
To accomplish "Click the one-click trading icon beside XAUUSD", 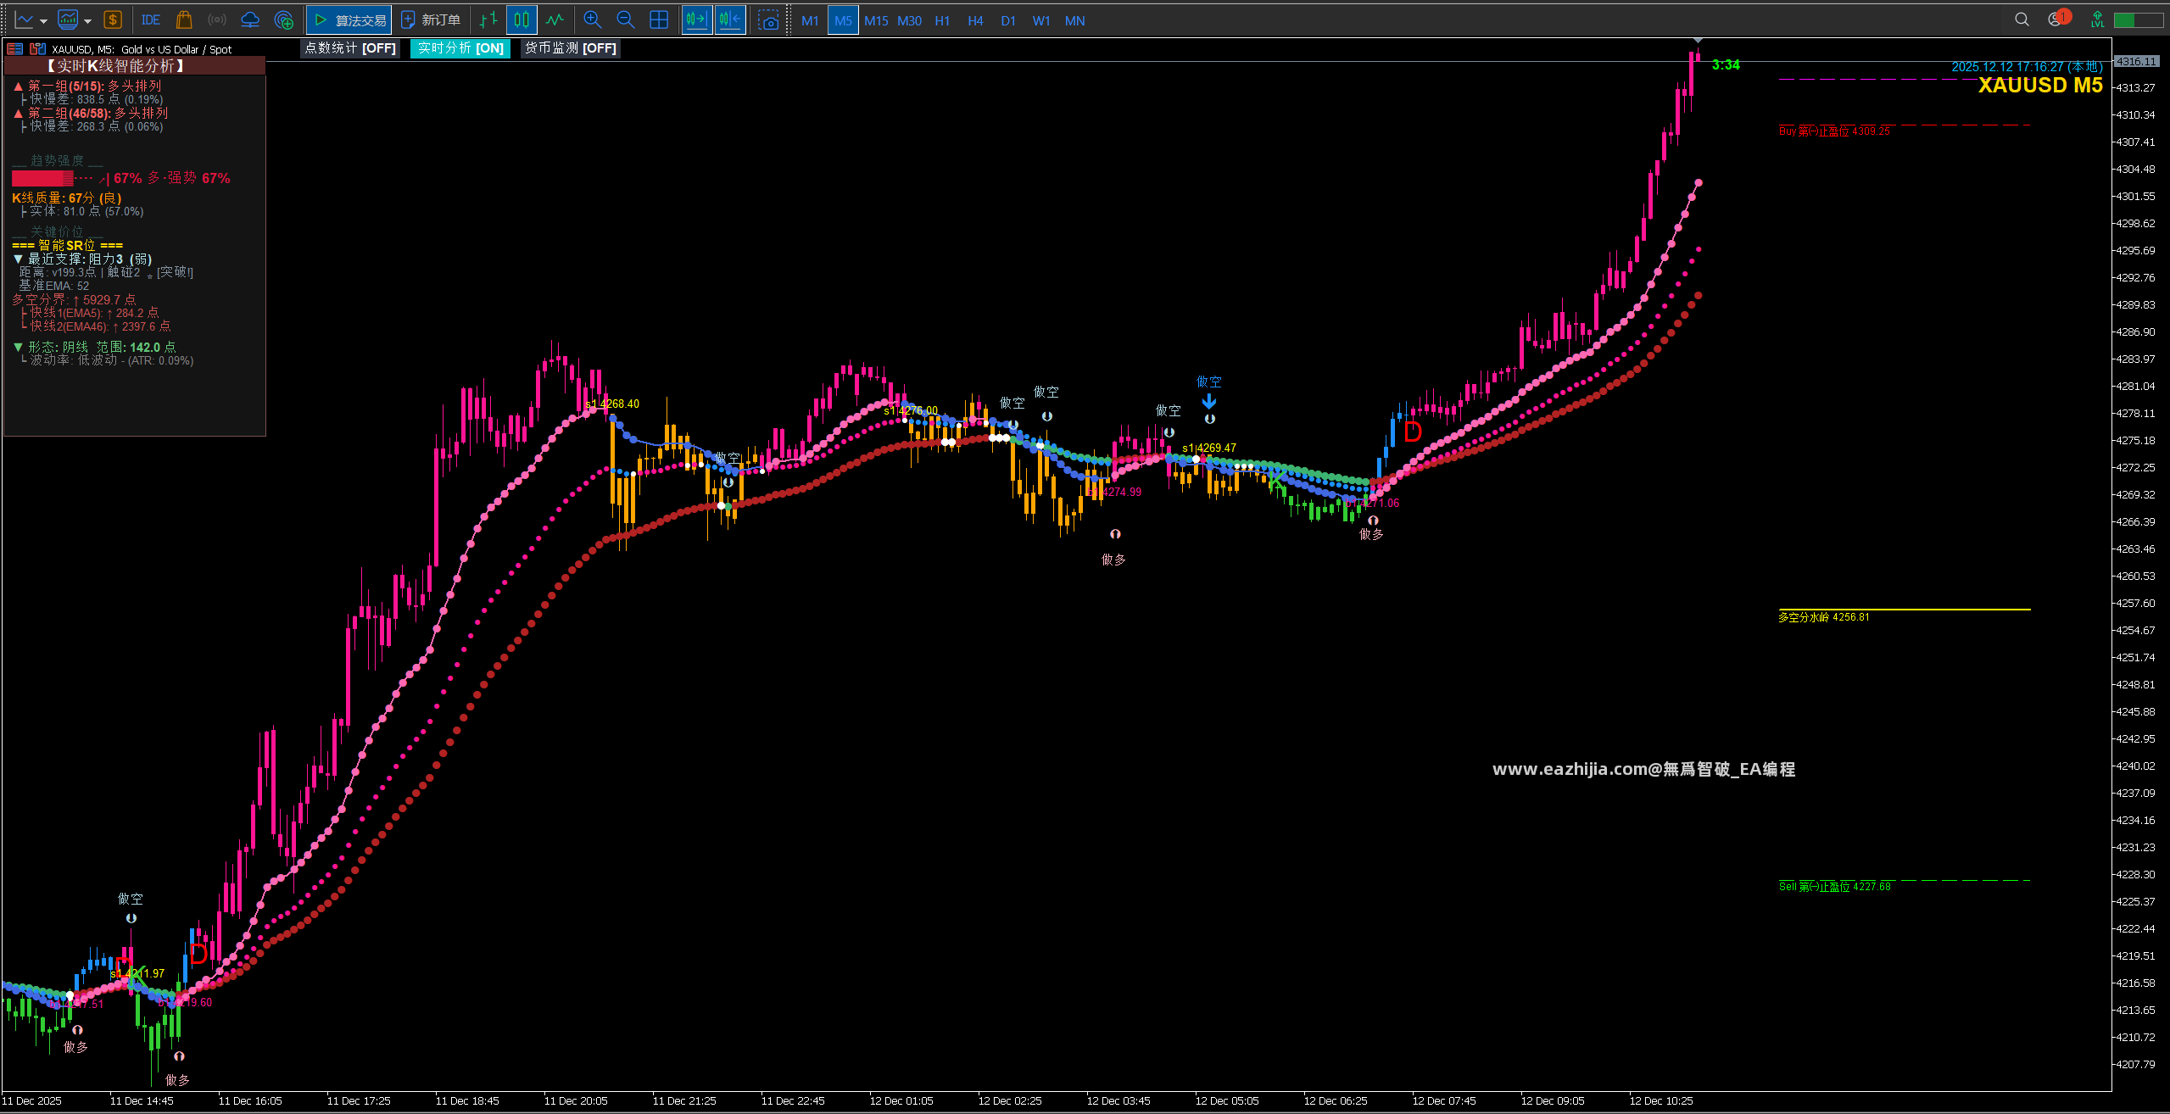I will coord(37,49).
